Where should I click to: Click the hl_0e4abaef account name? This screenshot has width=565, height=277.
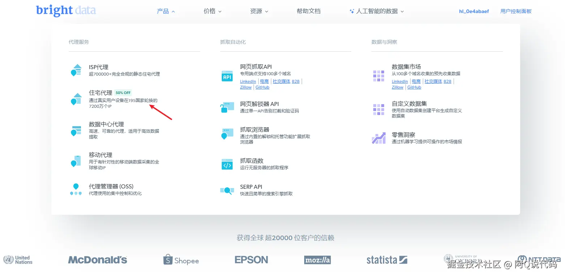(x=474, y=11)
